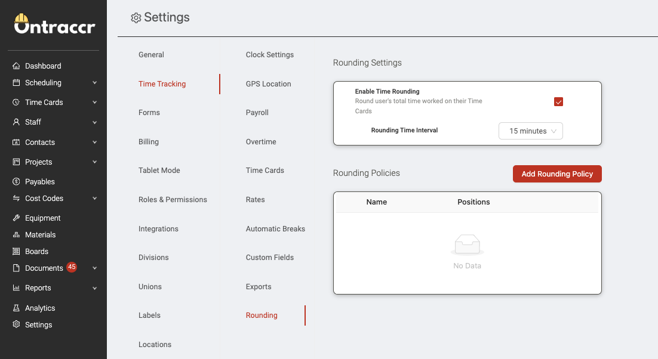This screenshot has height=359, width=658.
Task: Open Dashboard via its home icon
Action: [16, 66]
